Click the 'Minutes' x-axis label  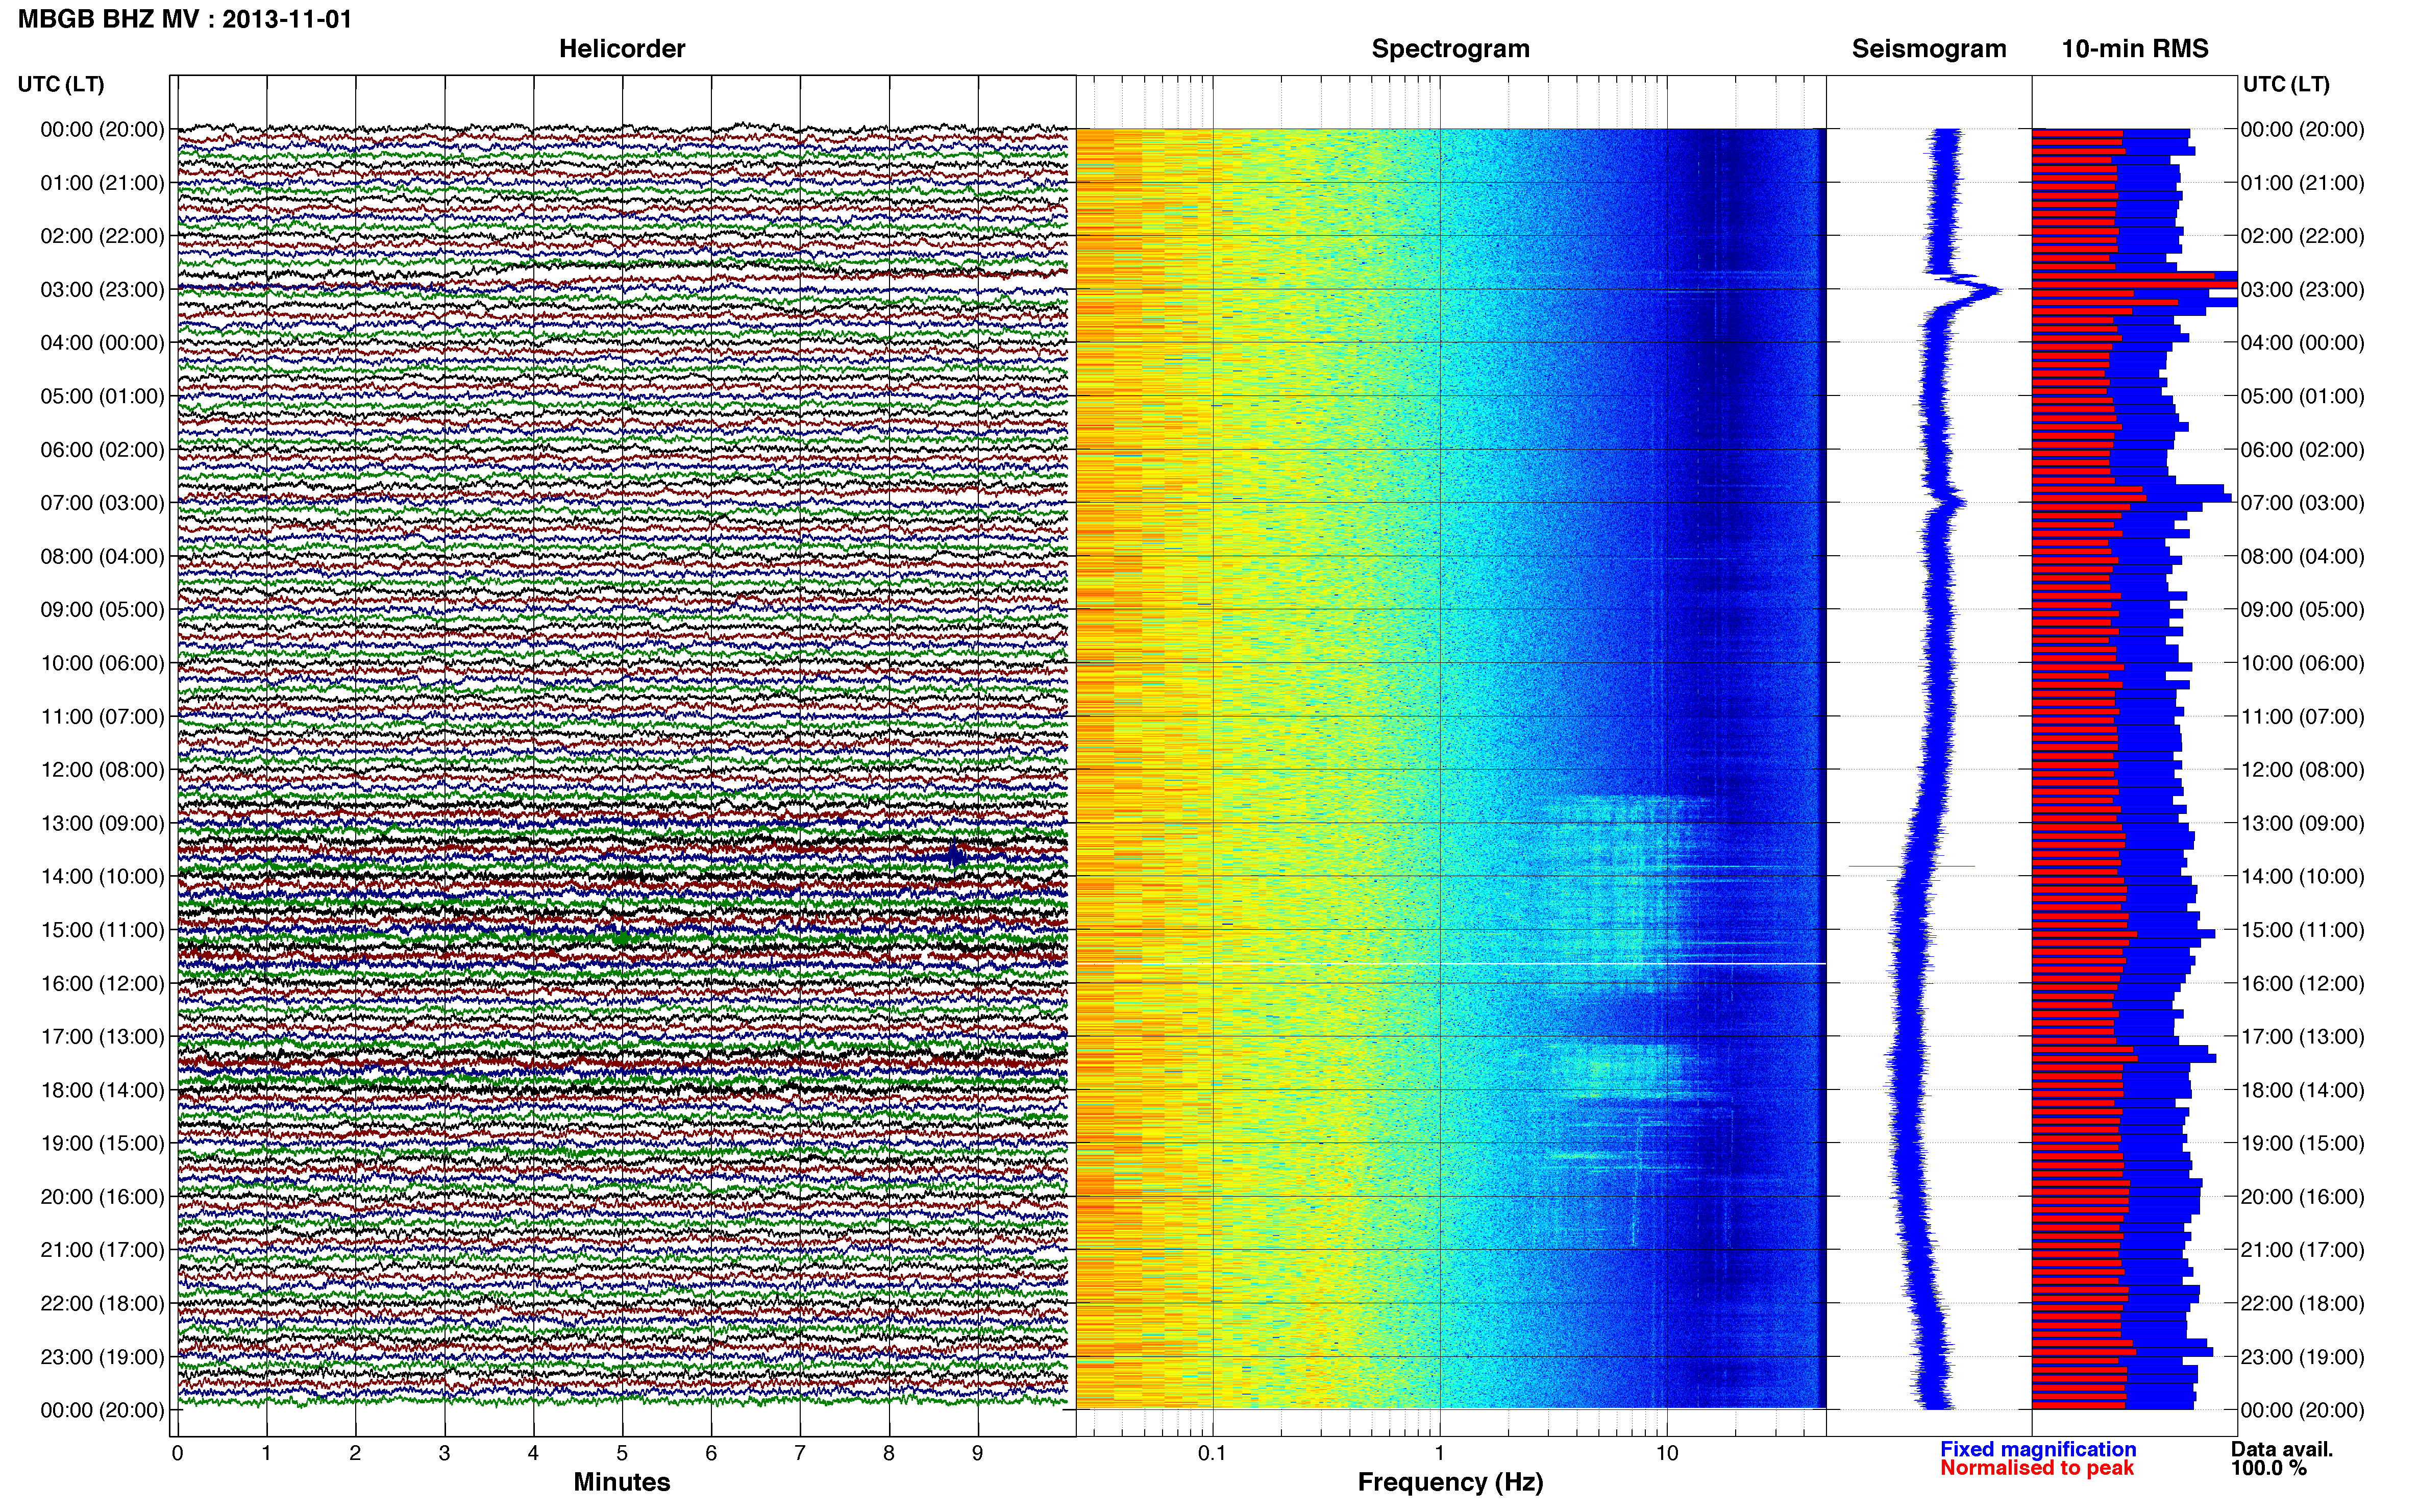622,1482
